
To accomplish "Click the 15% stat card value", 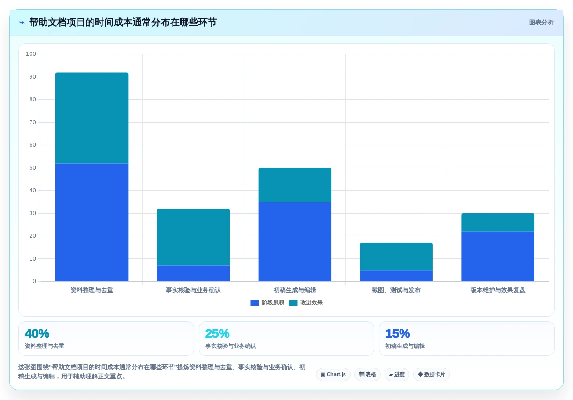I will pyautogui.click(x=398, y=333).
